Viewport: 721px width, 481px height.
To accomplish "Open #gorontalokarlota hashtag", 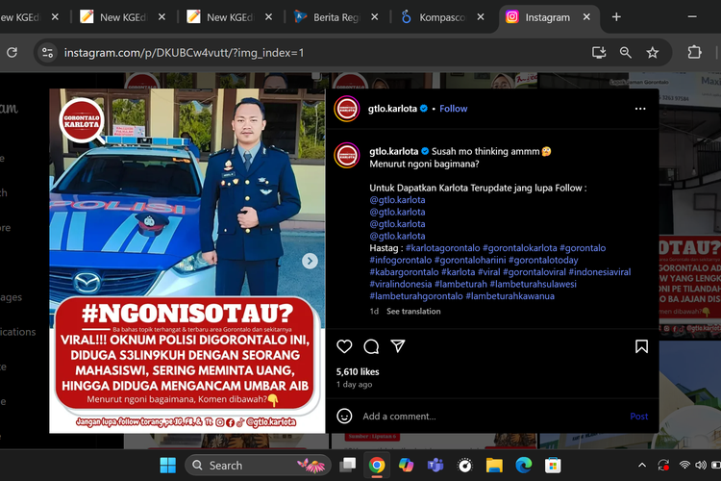I will pos(519,248).
